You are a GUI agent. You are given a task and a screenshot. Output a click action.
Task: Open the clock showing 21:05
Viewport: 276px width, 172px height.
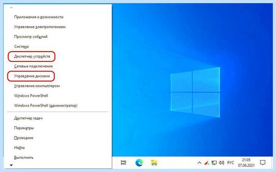click(246, 163)
